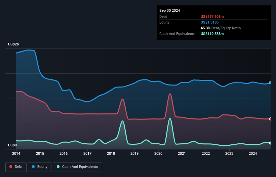276x177 pixels.
Task: Click the 2023 x-axis label
Action: pyautogui.click(x=229, y=153)
